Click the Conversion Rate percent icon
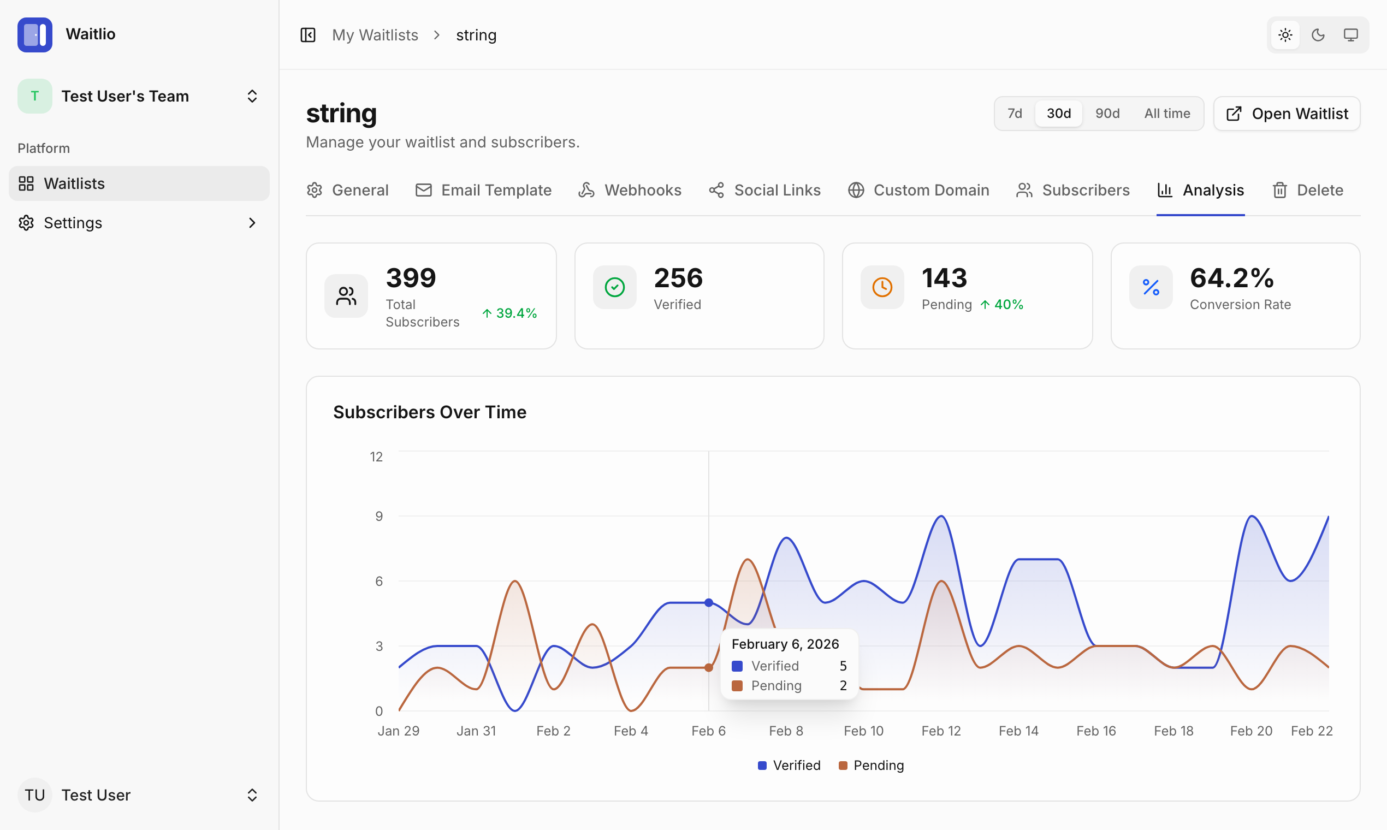 (x=1151, y=287)
